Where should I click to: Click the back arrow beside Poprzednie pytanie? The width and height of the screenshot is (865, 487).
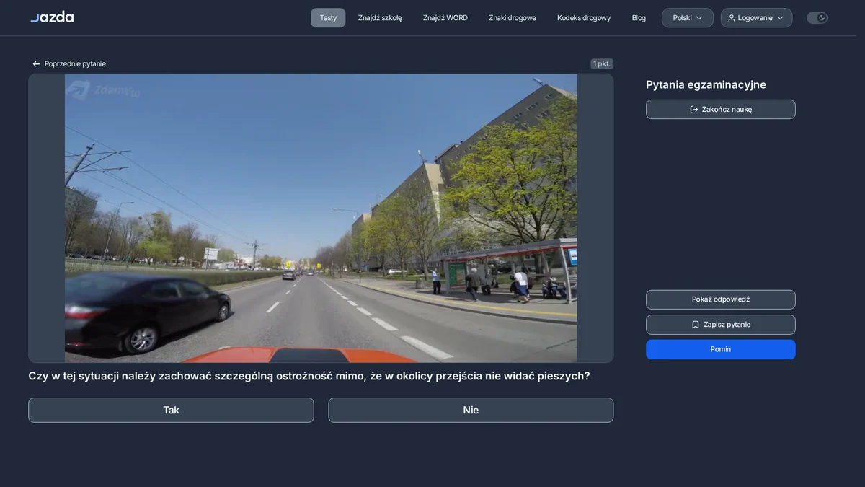(36, 64)
